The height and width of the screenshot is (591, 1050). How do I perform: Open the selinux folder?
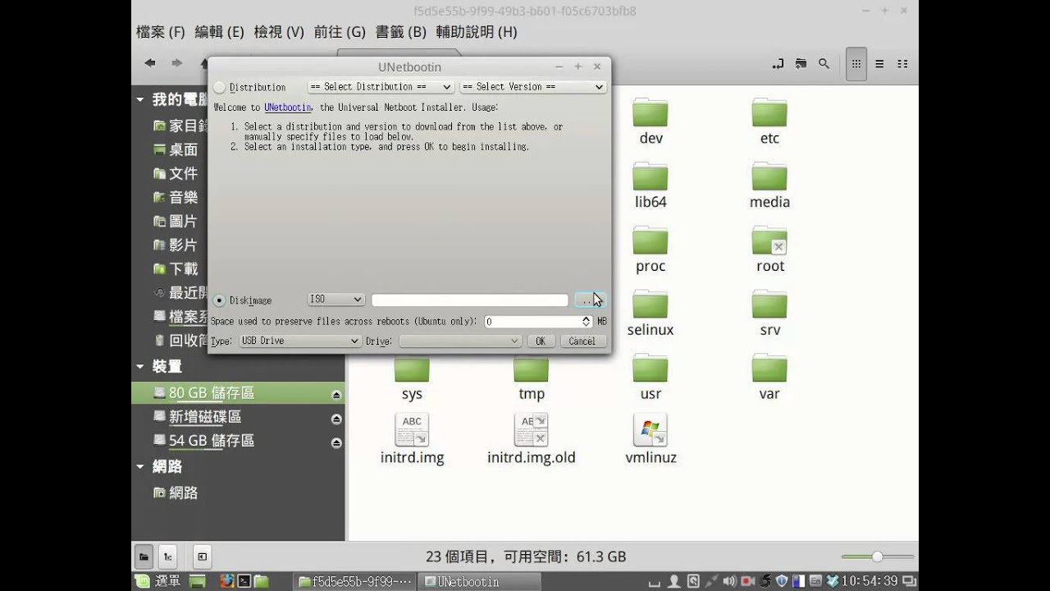coord(651,313)
